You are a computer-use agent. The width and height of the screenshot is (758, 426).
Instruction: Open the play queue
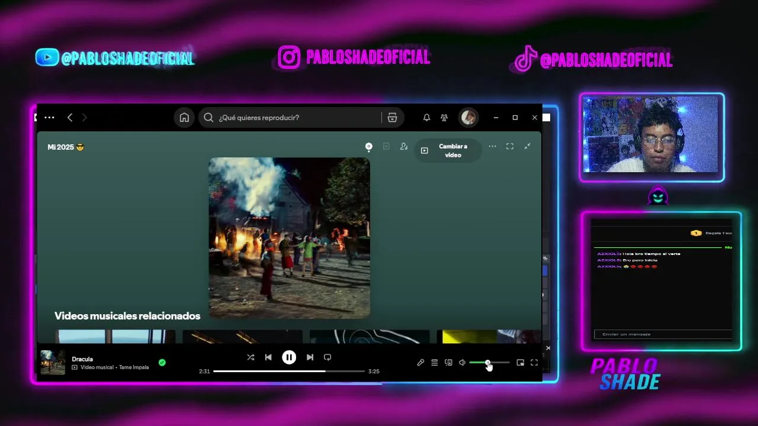pyautogui.click(x=435, y=363)
